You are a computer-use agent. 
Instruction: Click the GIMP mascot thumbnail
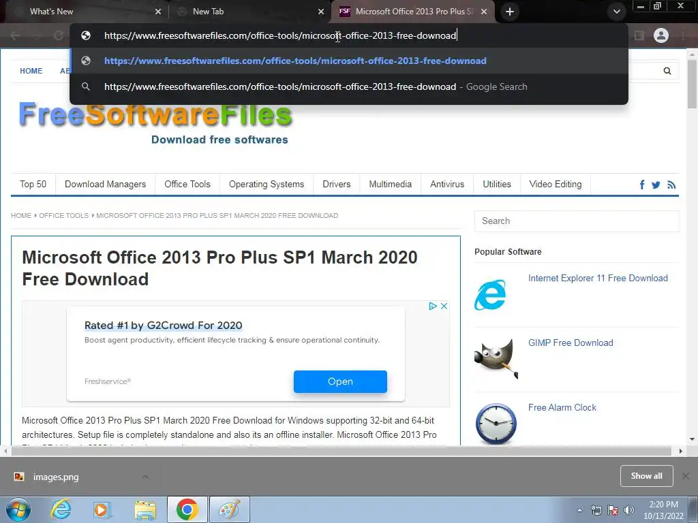click(496, 358)
